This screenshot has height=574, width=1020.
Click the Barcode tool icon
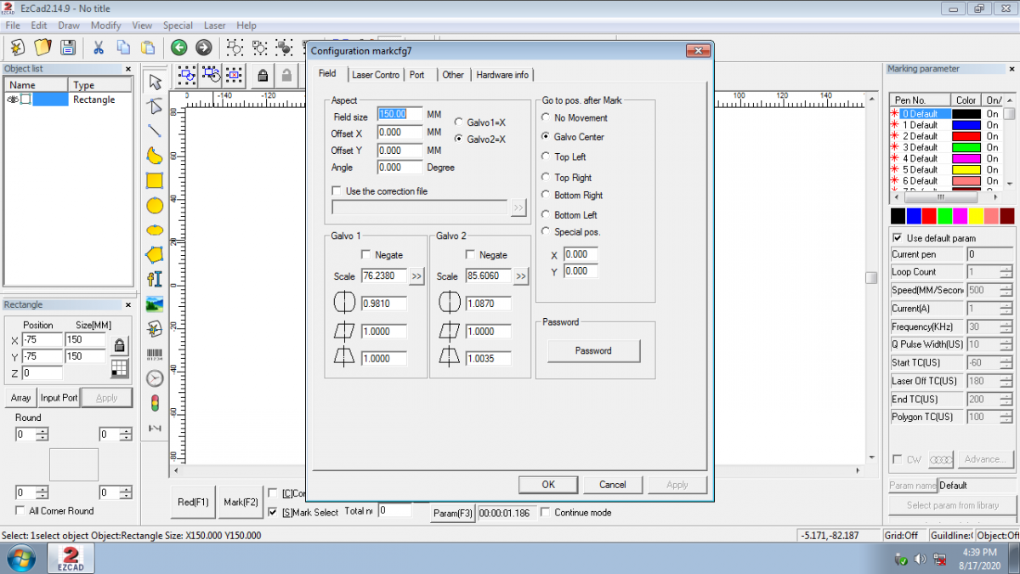155,354
